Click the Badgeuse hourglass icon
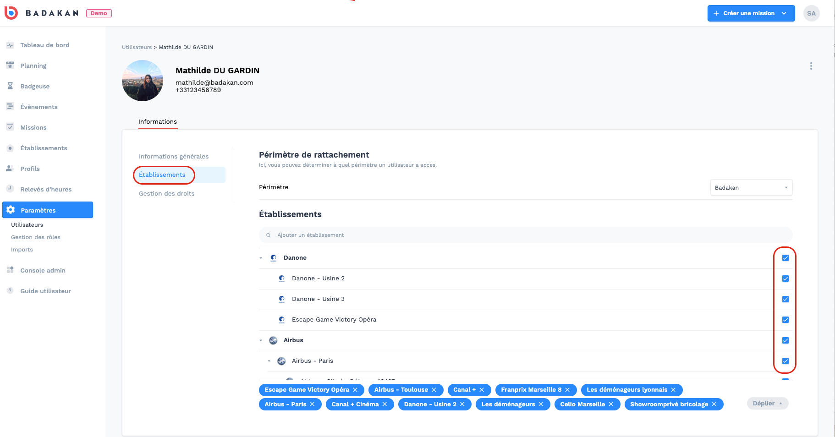835x437 pixels. click(x=10, y=86)
